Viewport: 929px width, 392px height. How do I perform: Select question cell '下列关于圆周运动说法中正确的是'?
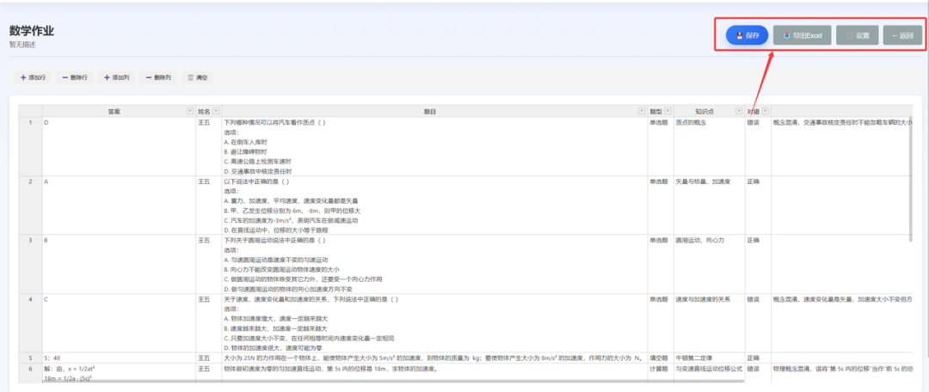434,264
